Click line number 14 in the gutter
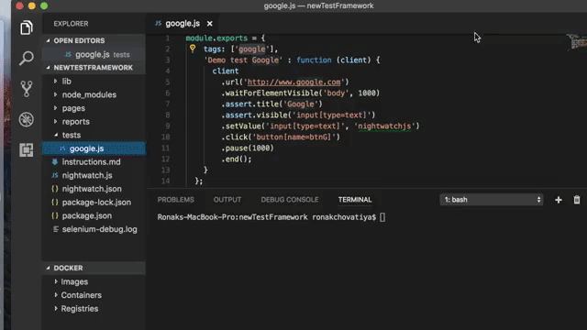Image resolution: width=587 pixels, height=330 pixels. pos(165,181)
